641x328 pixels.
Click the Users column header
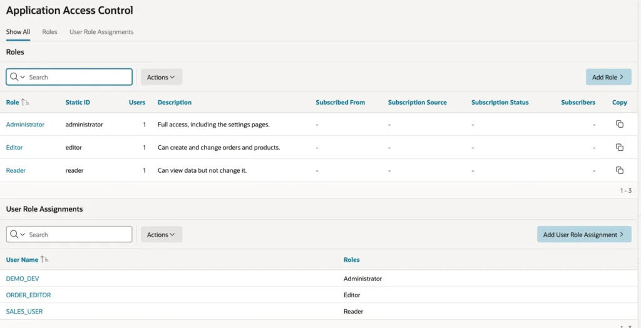(x=137, y=102)
